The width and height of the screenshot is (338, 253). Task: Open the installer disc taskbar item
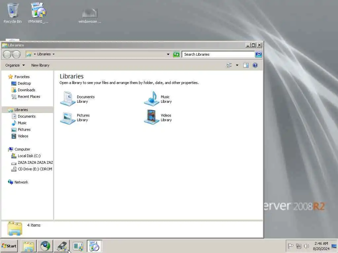[x=94, y=246]
